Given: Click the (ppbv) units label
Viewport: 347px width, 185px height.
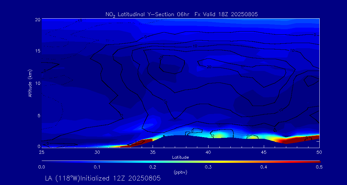Looking at the screenshot, I should click(180, 172).
